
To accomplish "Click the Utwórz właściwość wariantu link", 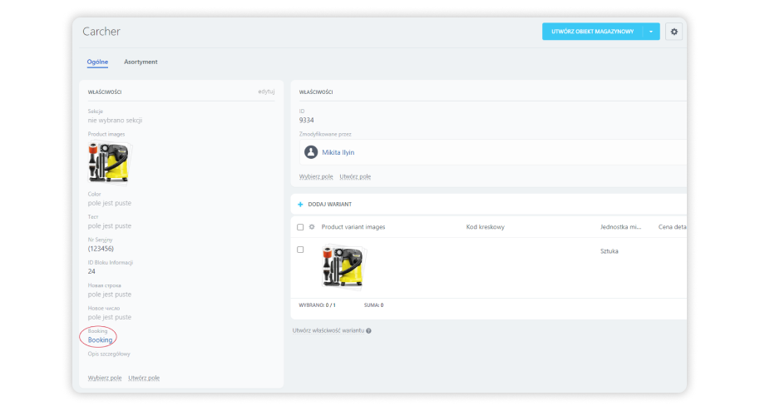I will point(328,331).
